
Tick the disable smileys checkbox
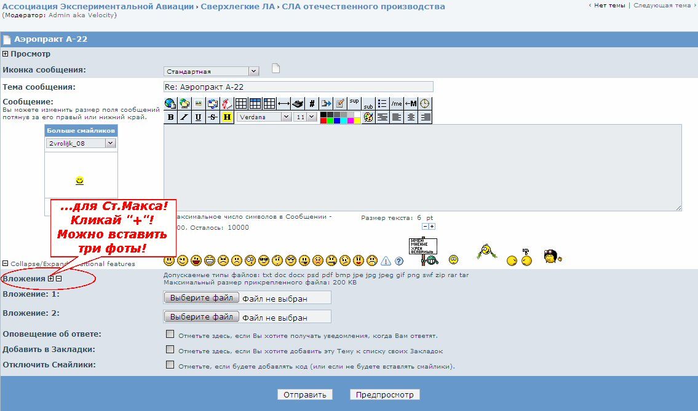click(170, 365)
